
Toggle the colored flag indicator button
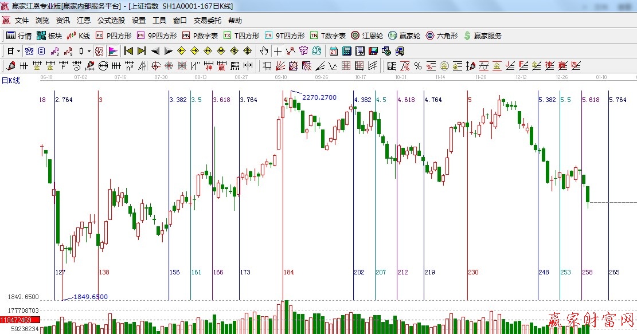click(112, 51)
